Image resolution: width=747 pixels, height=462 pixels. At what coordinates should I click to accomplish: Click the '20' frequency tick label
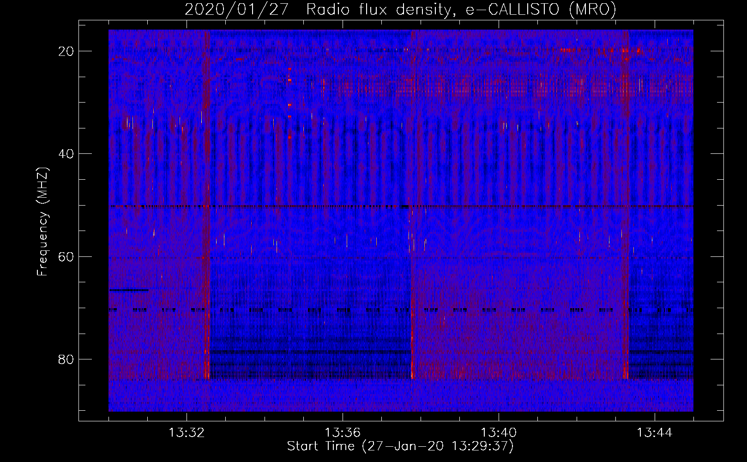(66, 51)
